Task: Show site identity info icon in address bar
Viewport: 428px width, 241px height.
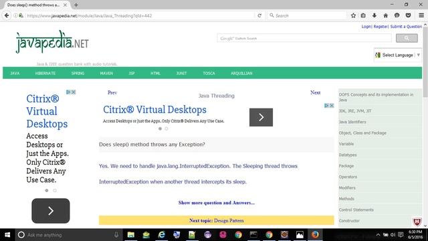Action: 15,15
